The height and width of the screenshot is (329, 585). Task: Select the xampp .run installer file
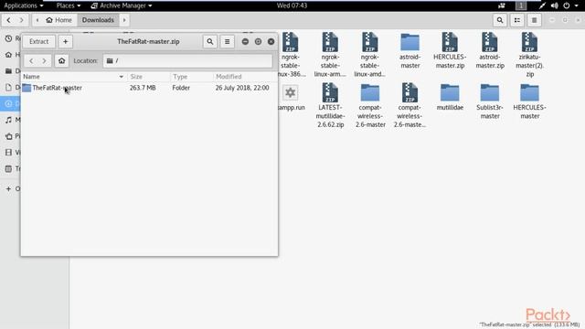tap(291, 98)
